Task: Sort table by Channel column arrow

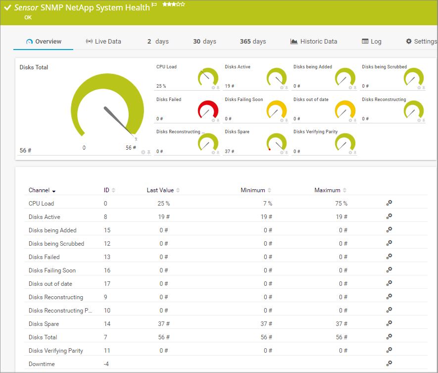Action: tap(53, 191)
